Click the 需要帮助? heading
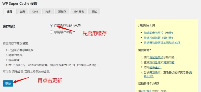 (x=145, y=50)
